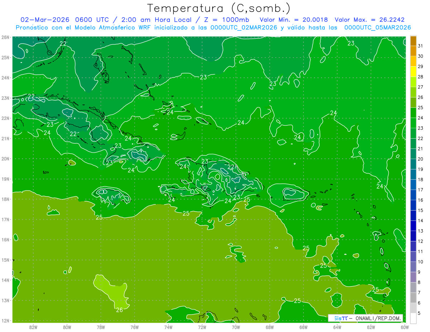Click the "Temperatura (C,somb.)" chart title

pyautogui.click(x=218, y=8)
